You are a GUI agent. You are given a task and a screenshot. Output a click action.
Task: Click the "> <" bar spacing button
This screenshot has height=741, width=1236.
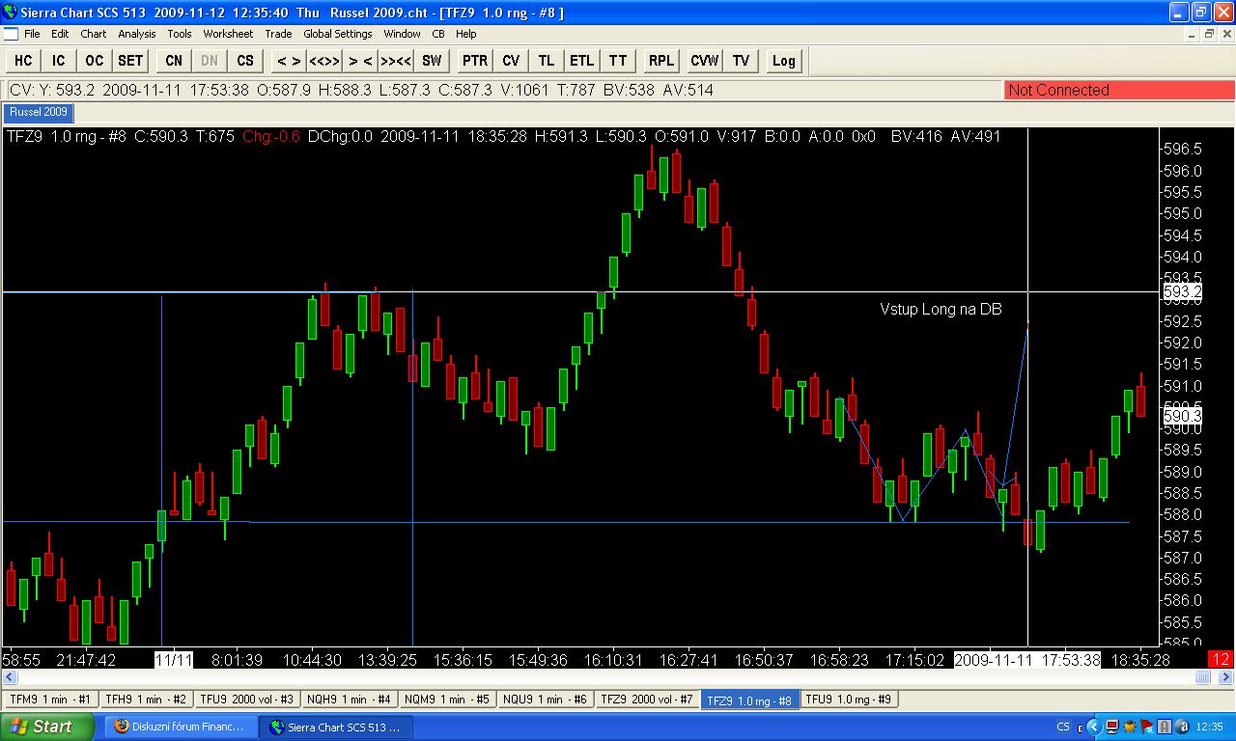pos(360,61)
